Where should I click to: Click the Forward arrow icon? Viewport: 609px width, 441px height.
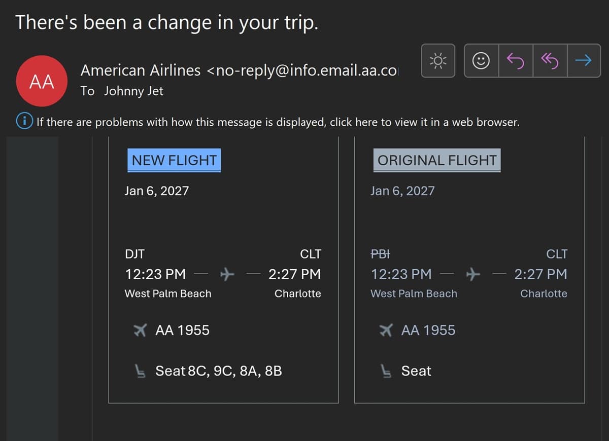pyautogui.click(x=584, y=61)
